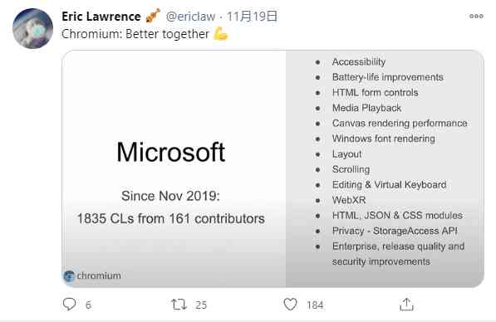Open Eric Lawrence's profile avatar
The width and height of the screenshot is (496, 322).
[33, 29]
